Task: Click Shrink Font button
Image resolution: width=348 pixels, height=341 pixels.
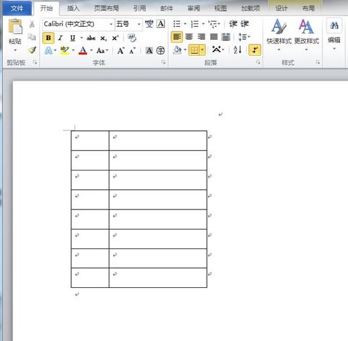Action: coord(132,50)
